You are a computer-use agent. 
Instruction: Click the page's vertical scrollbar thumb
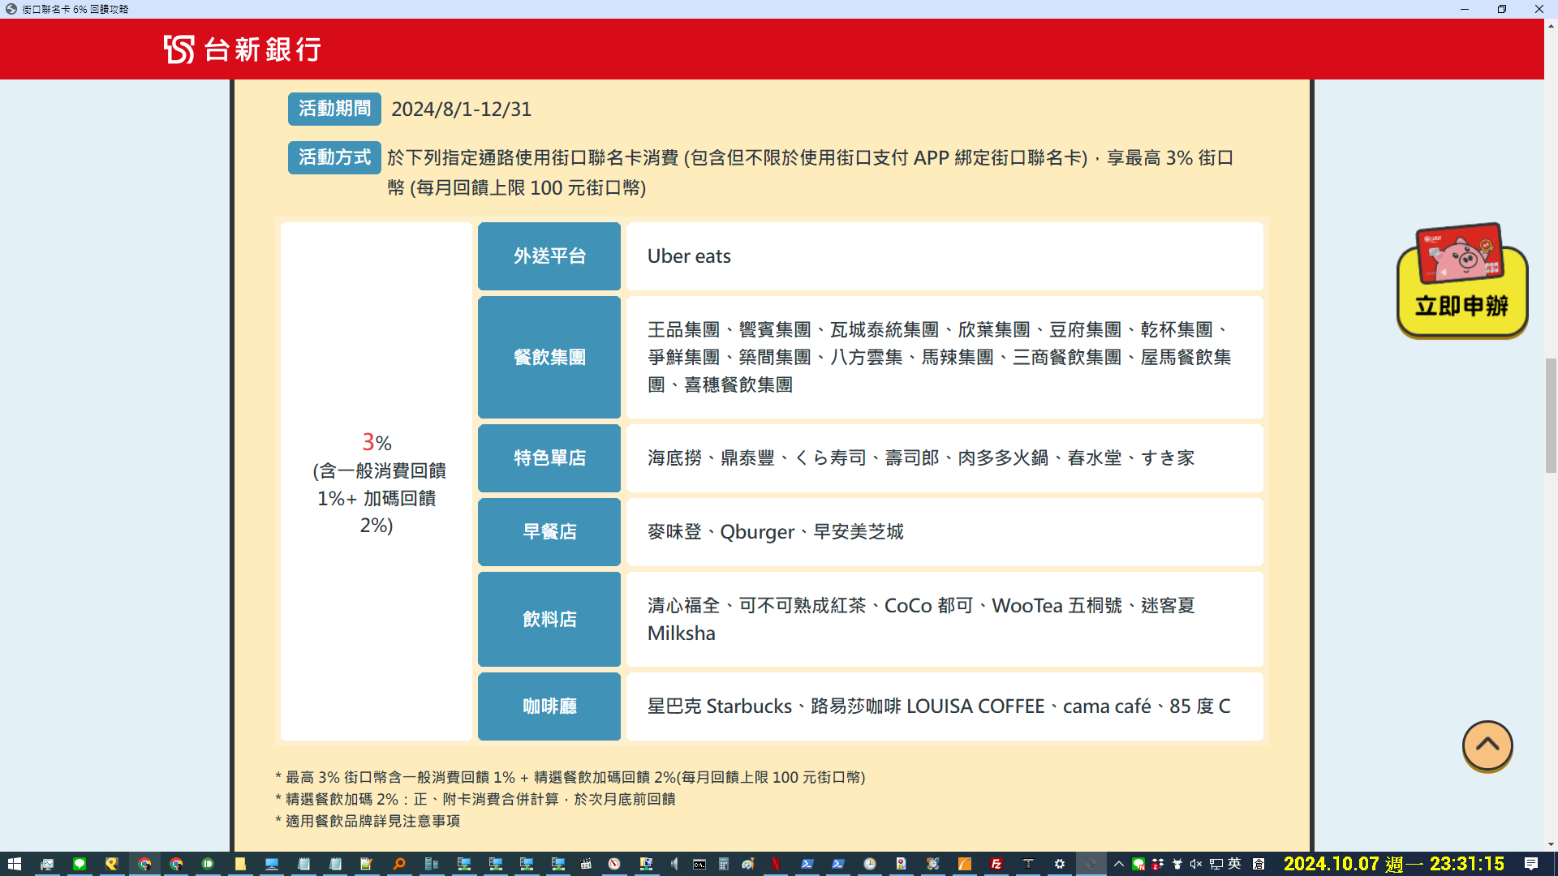[1551, 415]
